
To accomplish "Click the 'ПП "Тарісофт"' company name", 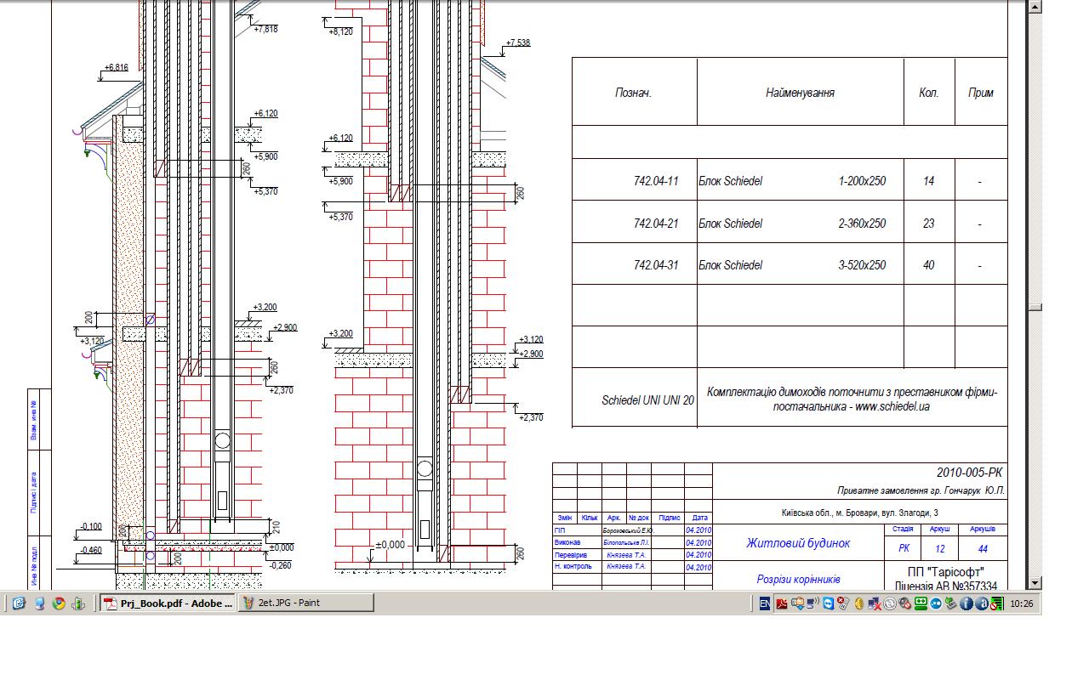I will pyautogui.click(x=945, y=571).
